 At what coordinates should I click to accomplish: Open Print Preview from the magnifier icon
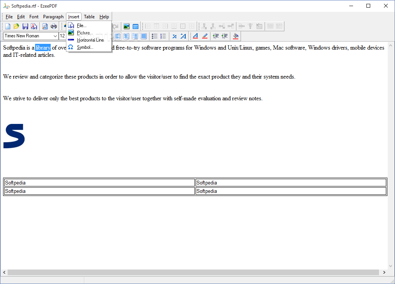click(x=45, y=26)
